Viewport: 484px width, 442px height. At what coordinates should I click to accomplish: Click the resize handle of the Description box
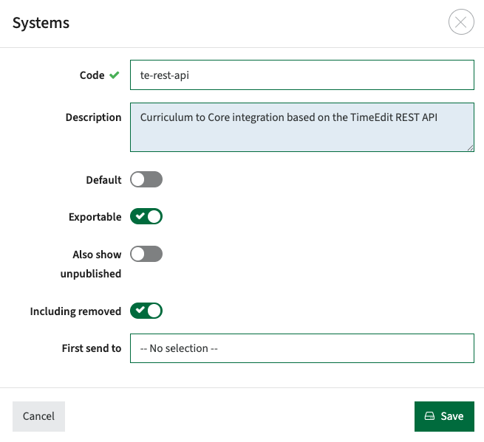[470, 148]
